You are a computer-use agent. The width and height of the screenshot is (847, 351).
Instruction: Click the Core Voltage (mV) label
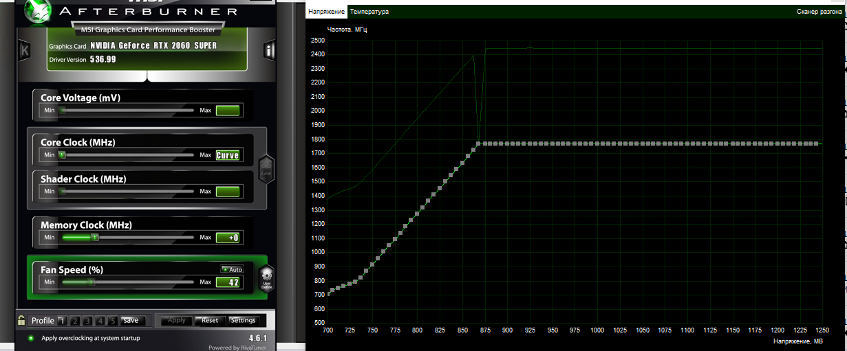coord(81,98)
